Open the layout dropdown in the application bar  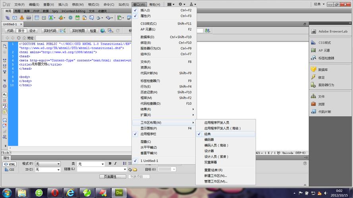coord(171,4)
